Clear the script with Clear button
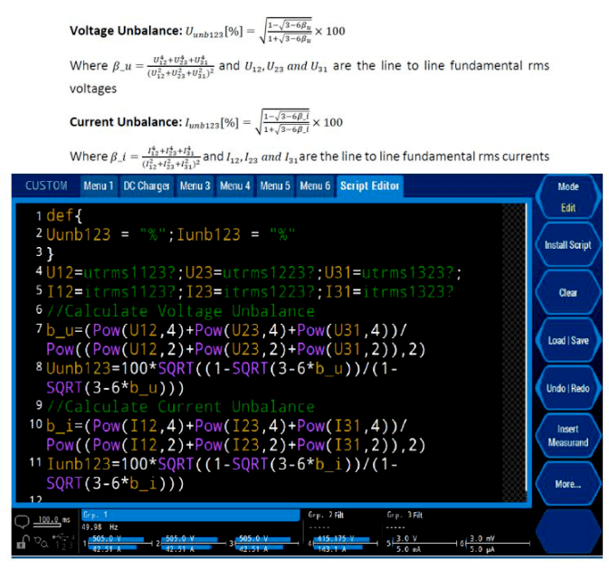609x569 pixels. pyautogui.click(x=567, y=293)
